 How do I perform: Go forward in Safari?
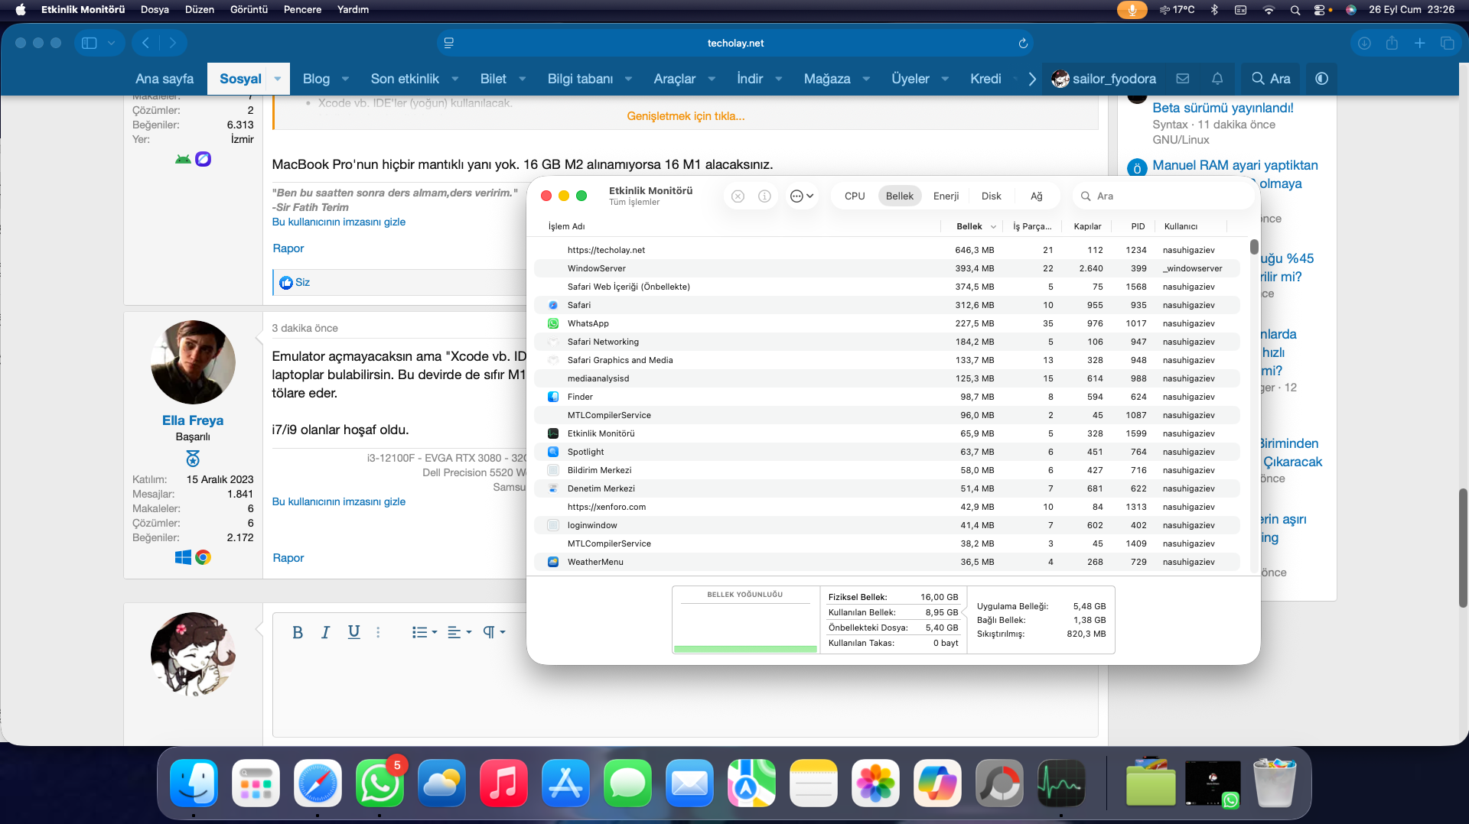click(x=173, y=43)
